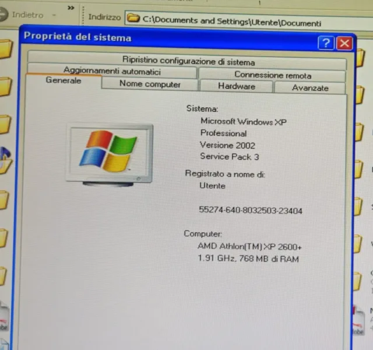Select the Generale tab
Screen dimensions: 373x350
pos(64,81)
